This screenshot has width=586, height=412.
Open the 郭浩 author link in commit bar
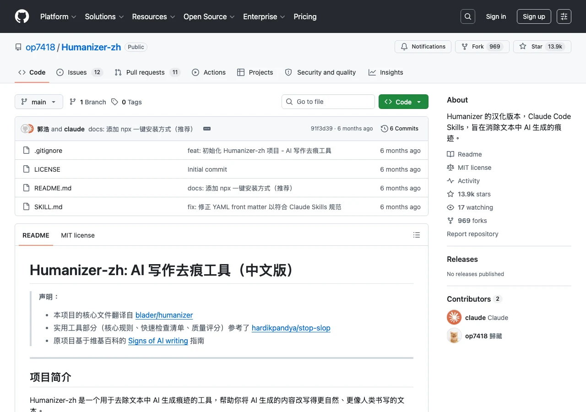click(43, 129)
